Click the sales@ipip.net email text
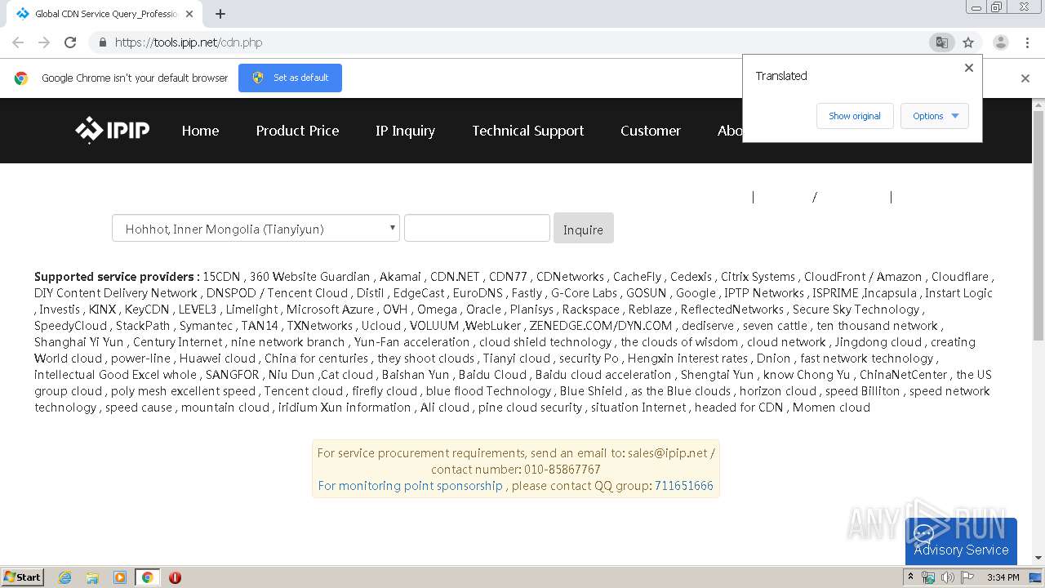The height and width of the screenshot is (588, 1045). click(x=667, y=452)
